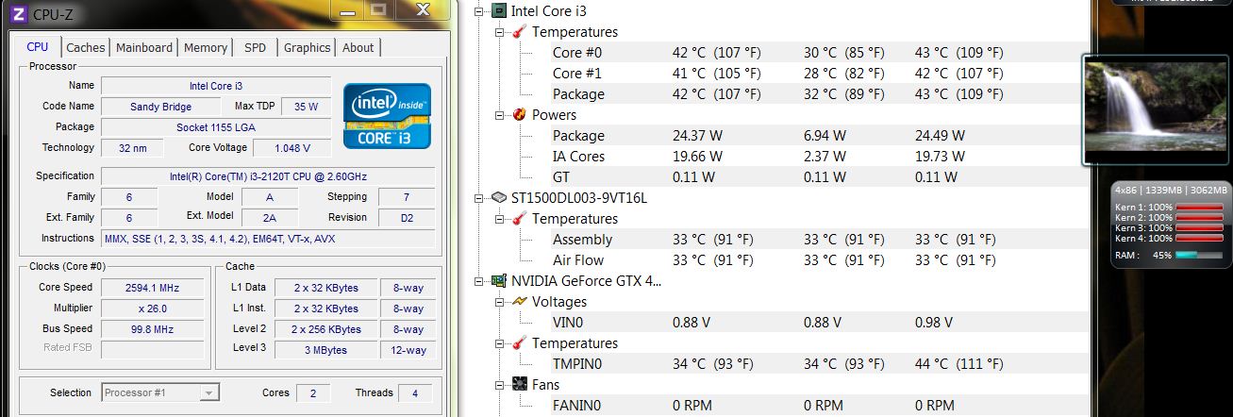Viewport: 1233px width, 417px height.
Task: Click the Kern 1 usage bar in gadget
Action: pos(1198,207)
